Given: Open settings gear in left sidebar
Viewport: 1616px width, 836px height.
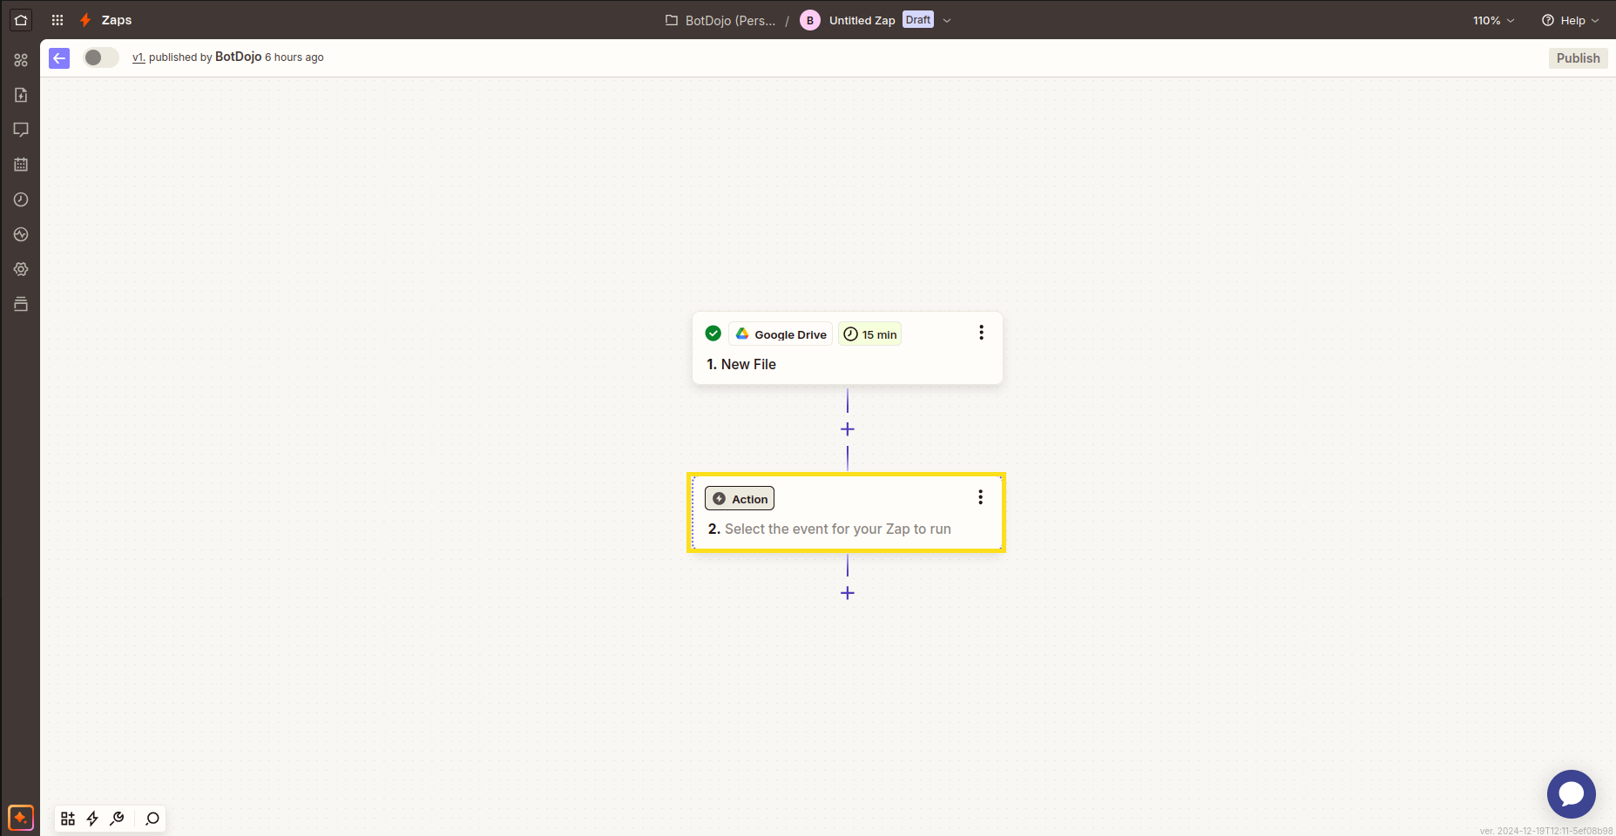Looking at the screenshot, I should pos(21,269).
